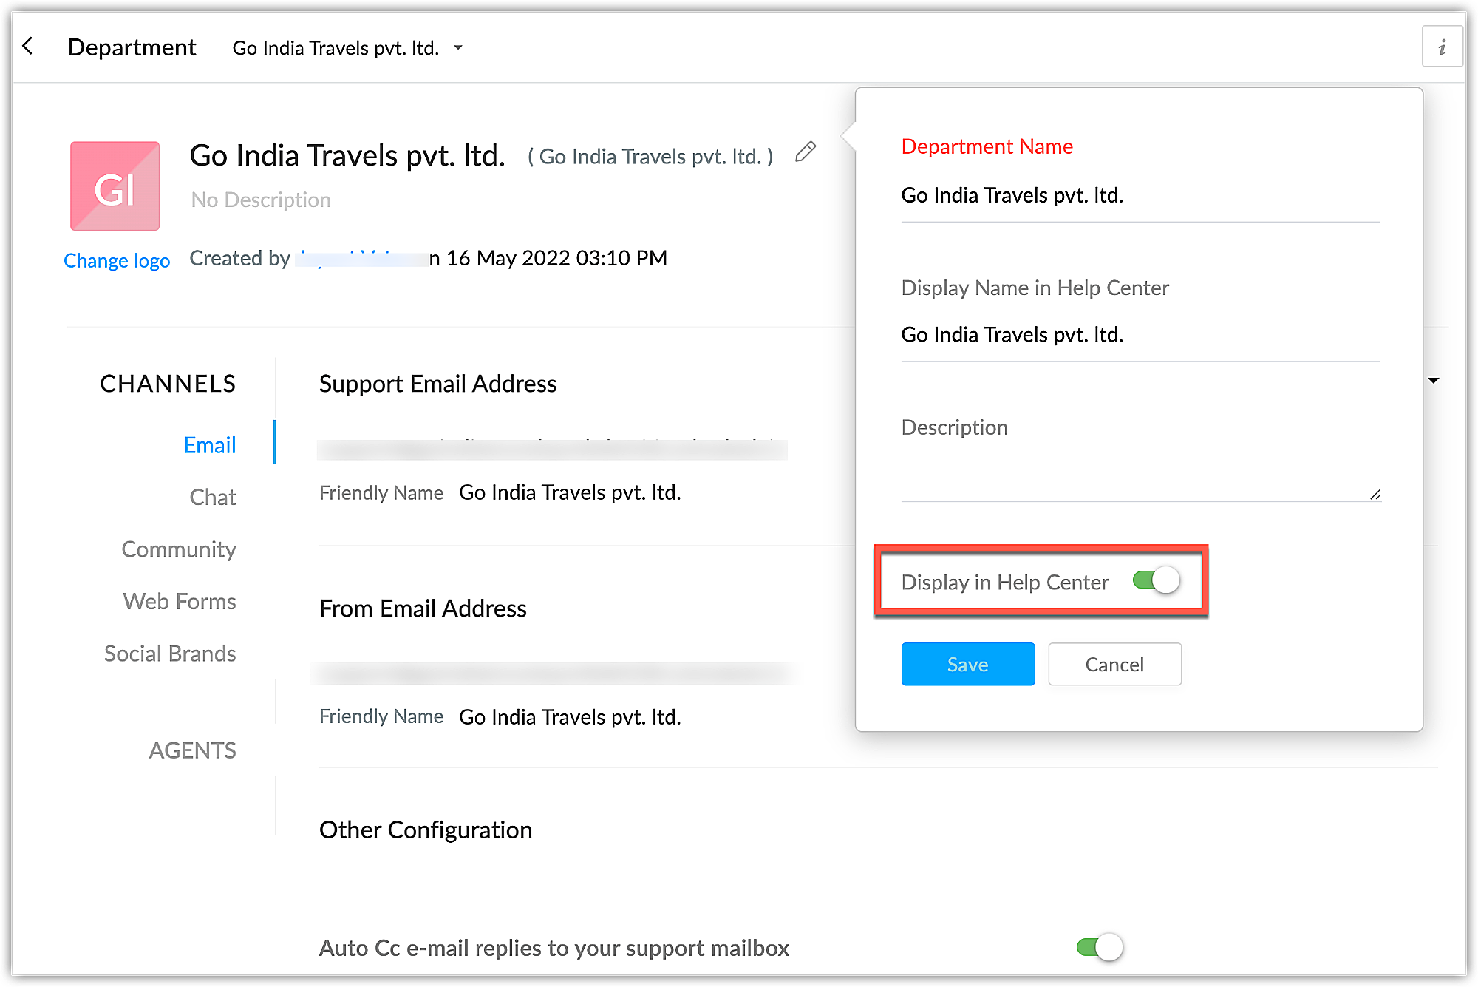Click the info icon at top right

point(1442,47)
